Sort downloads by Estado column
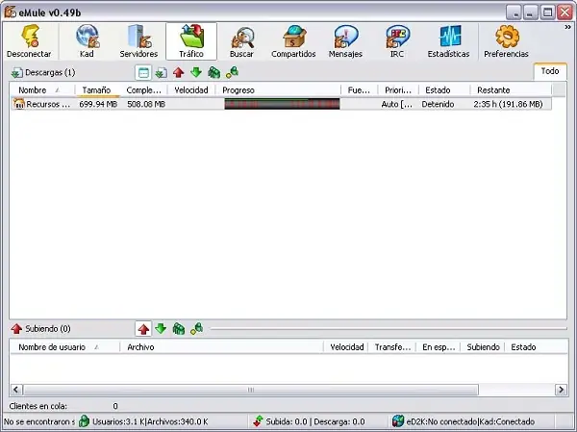This screenshot has height=432, width=577. point(444,90)
